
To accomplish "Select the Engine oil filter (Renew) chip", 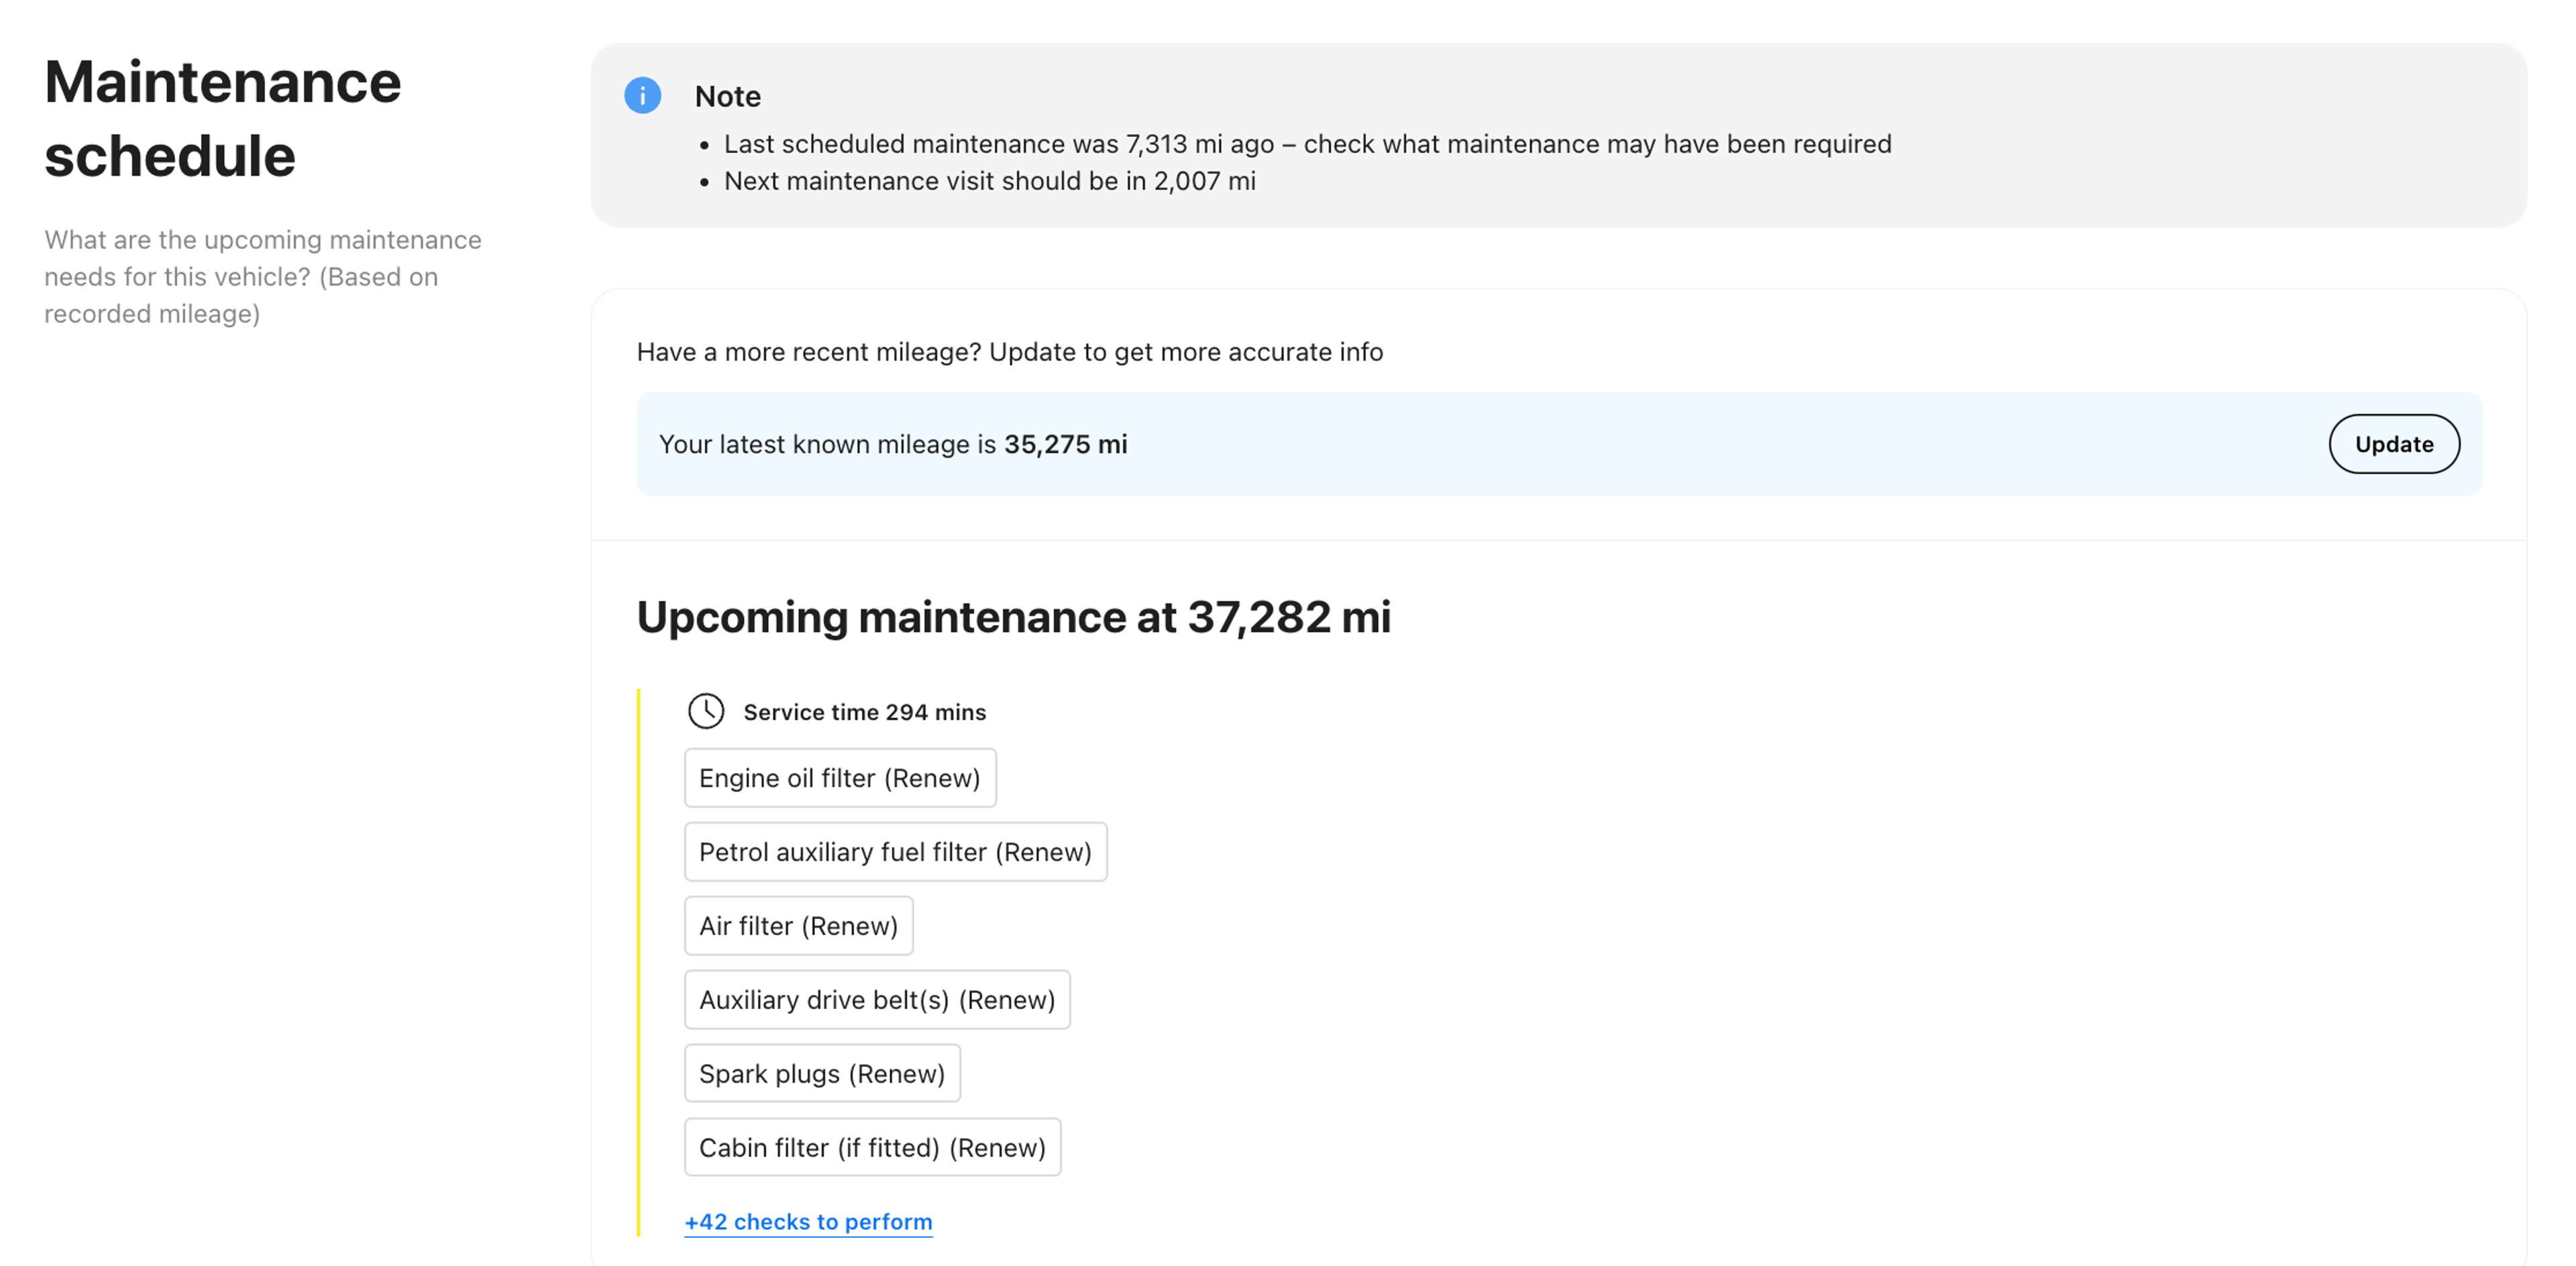I will click(839, 778).
